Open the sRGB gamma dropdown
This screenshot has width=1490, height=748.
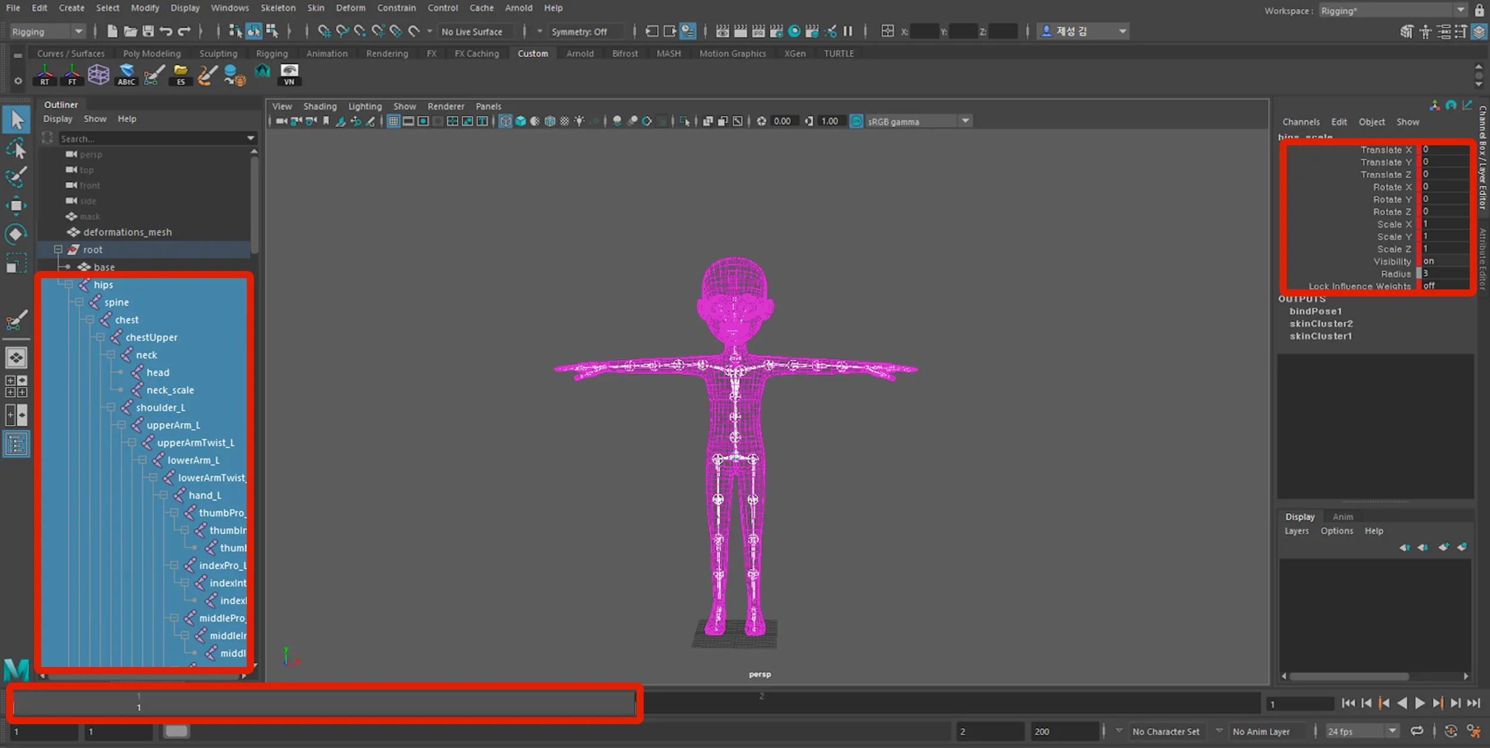[918, 121]
